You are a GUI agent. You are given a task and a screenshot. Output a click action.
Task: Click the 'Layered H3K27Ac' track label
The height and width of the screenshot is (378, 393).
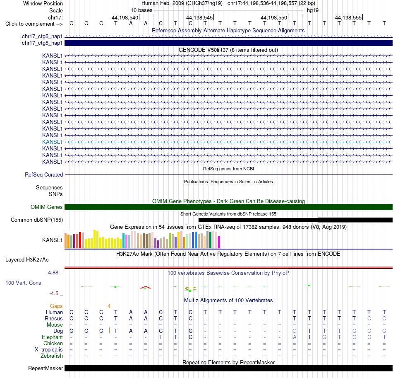[27, 260]
